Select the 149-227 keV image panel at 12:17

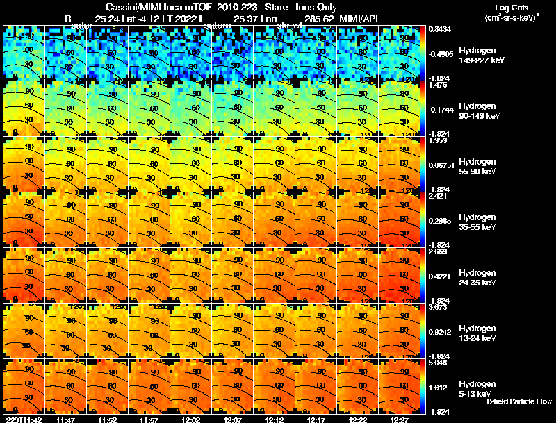[x=316, y=53]
